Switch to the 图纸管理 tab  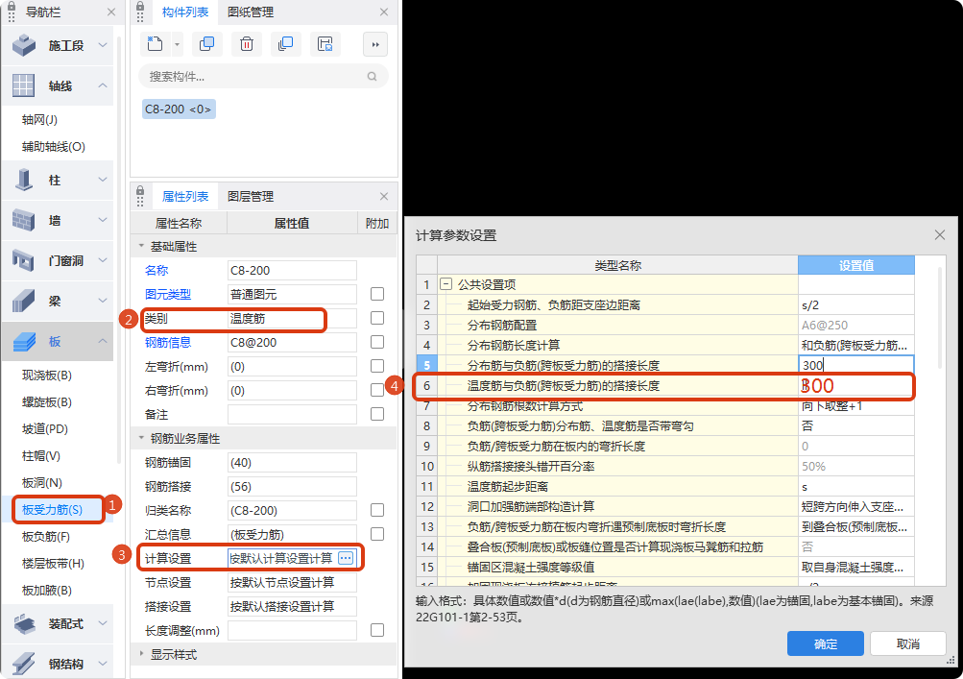(x=250, y=12)
